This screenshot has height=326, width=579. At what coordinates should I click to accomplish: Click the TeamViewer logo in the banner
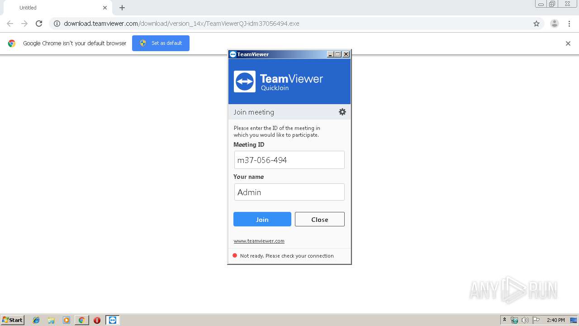[245, 81]
